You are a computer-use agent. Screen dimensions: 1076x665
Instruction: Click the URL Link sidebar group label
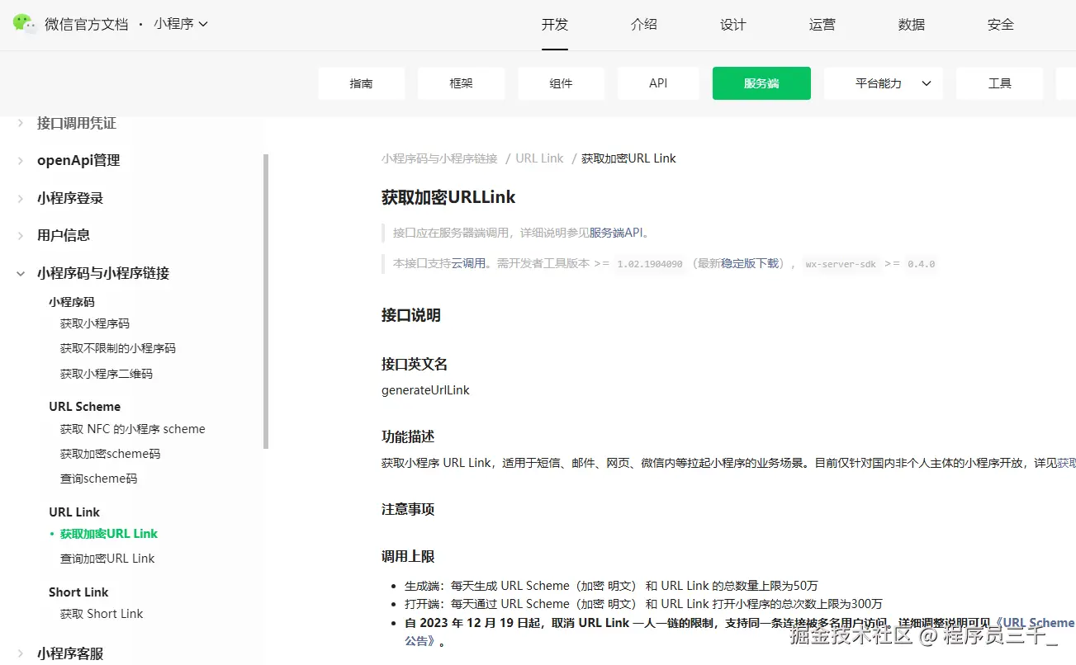tap(74, 512)
